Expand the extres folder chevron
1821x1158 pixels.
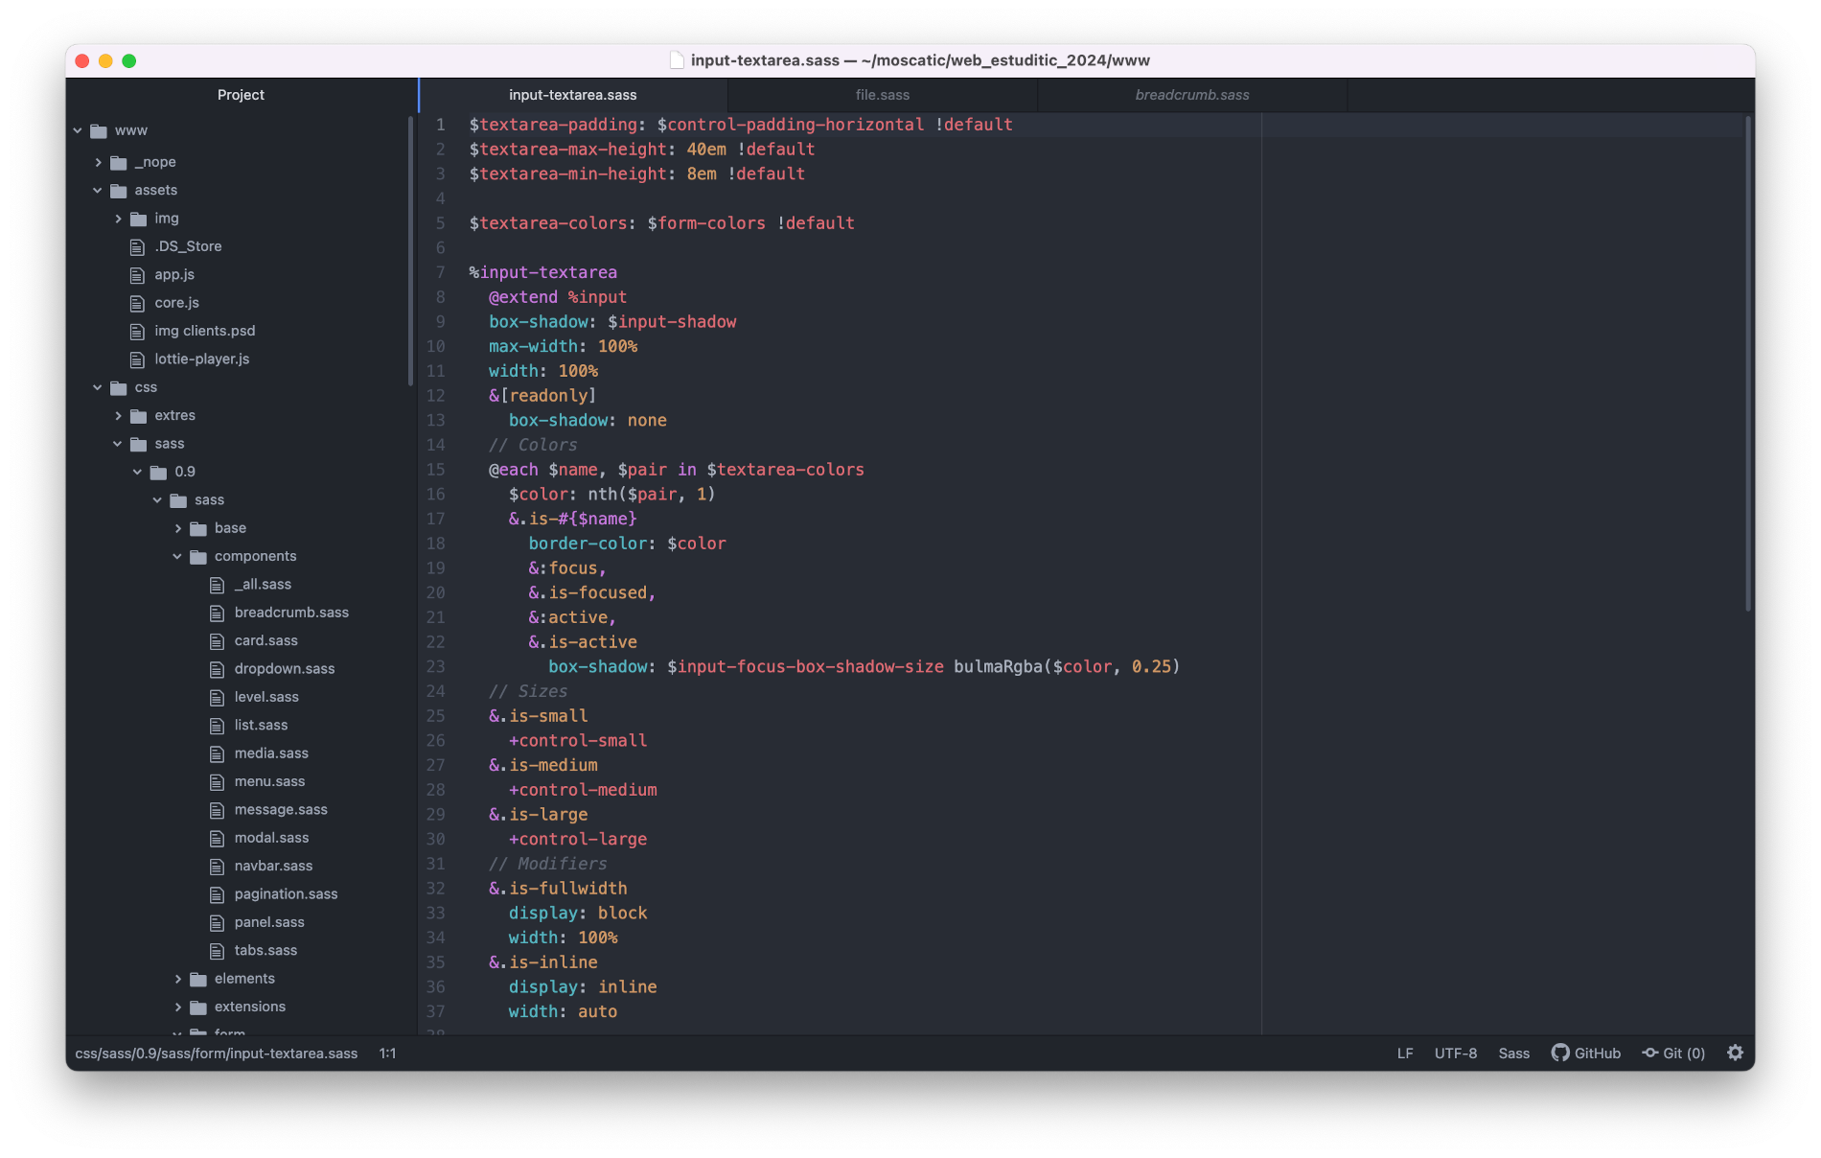[x=118, y=416]
